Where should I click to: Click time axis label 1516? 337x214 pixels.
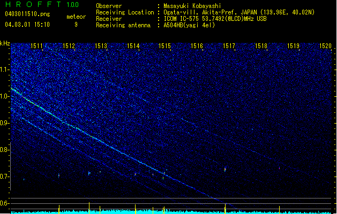197,46
